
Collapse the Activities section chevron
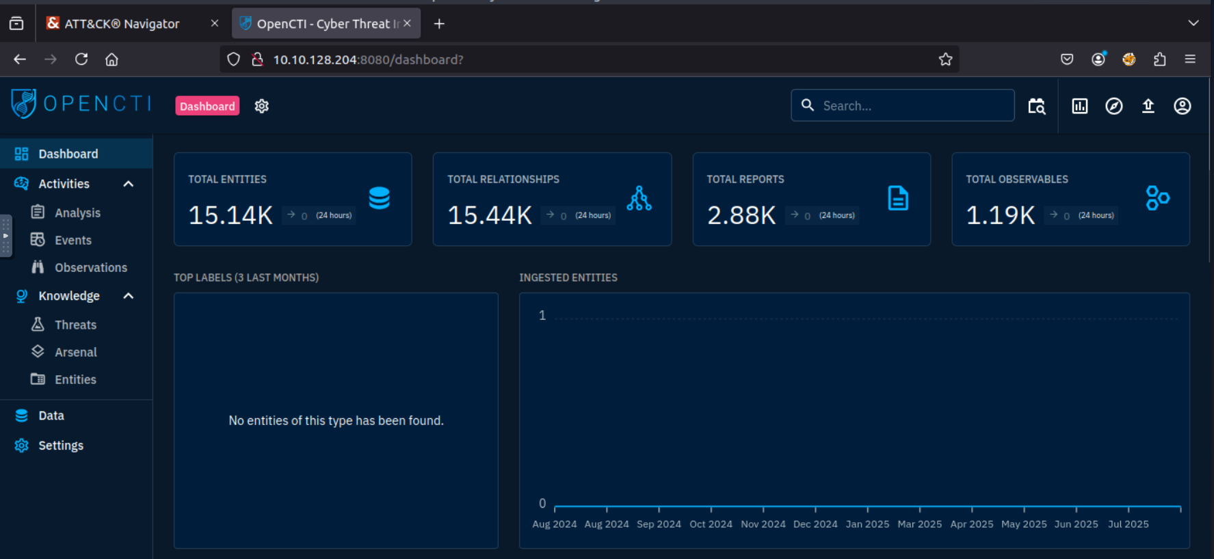coord(128,184)
